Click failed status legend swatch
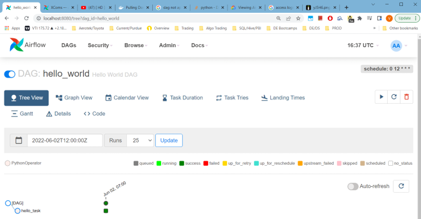Viewport: 421px width, 219px height. pyautogui.click(x=206, y=163)
